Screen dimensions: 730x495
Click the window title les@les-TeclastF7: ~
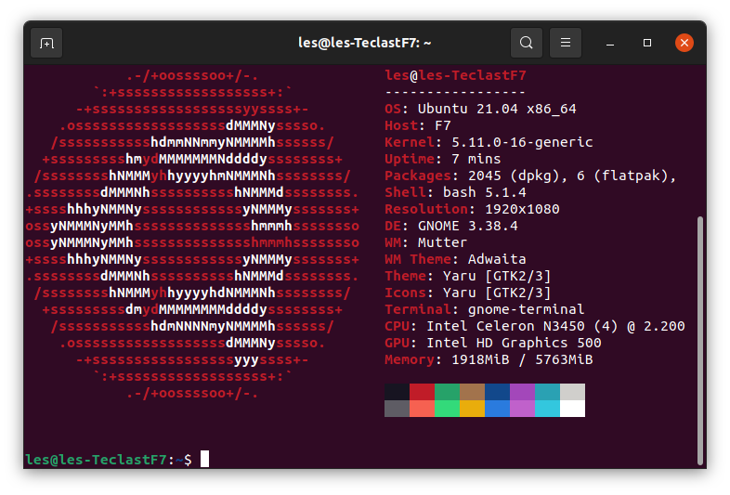point(364,43)
